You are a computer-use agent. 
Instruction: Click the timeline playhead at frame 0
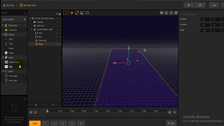coord(47,111)
